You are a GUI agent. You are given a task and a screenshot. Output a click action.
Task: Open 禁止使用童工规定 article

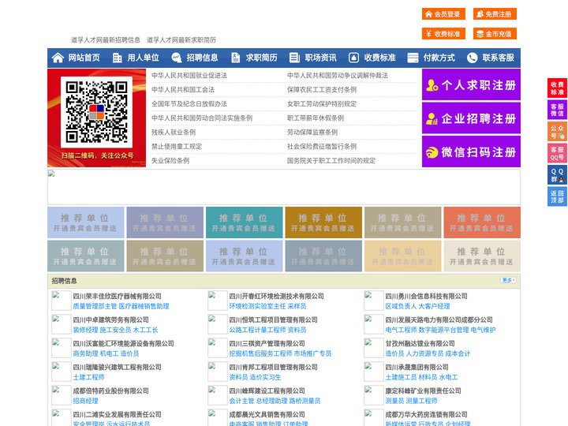[177, 147]
